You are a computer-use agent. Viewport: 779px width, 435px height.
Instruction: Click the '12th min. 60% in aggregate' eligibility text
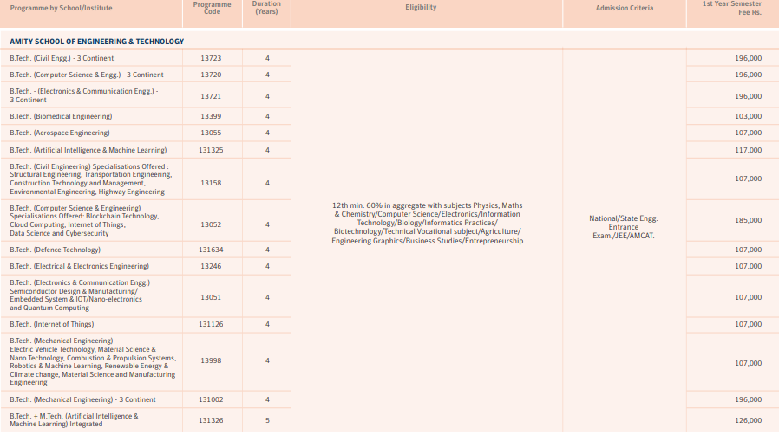pos(428,224)
